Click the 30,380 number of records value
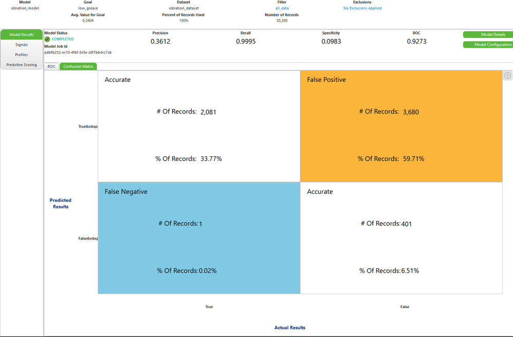 [282, 21]
